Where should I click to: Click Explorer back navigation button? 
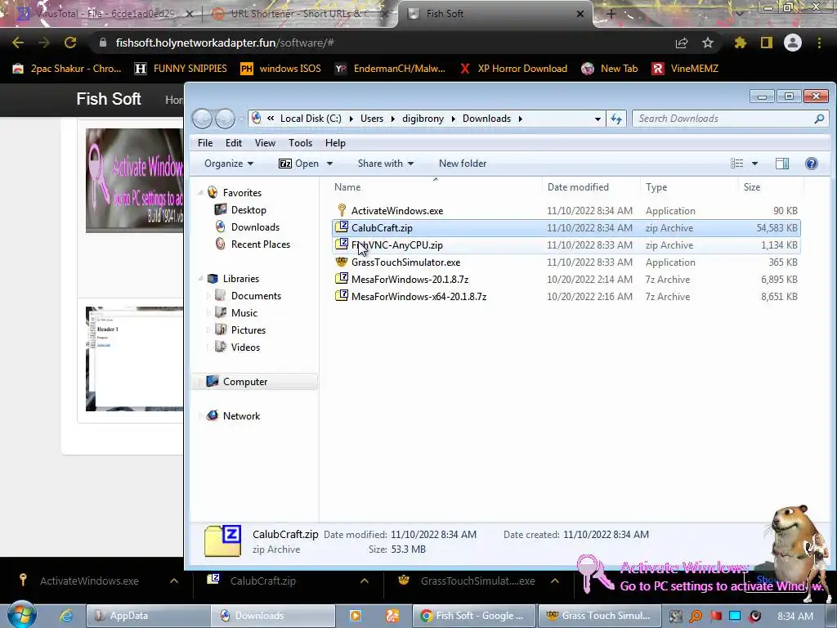point(203,119)
